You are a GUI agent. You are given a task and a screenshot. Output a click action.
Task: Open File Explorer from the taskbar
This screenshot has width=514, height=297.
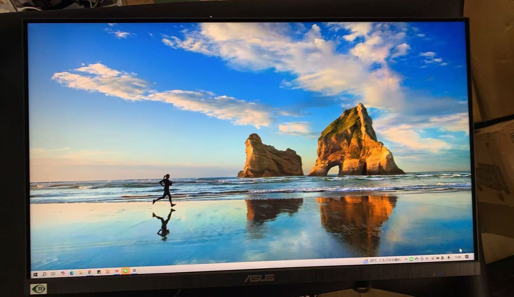pos(81,273)
